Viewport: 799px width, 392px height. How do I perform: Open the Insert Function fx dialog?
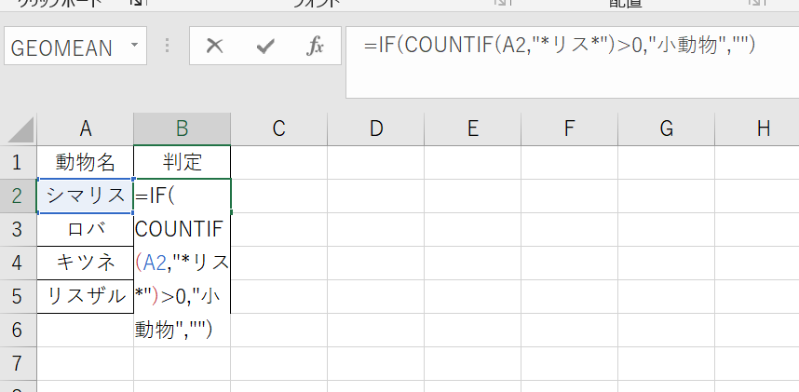315,47
